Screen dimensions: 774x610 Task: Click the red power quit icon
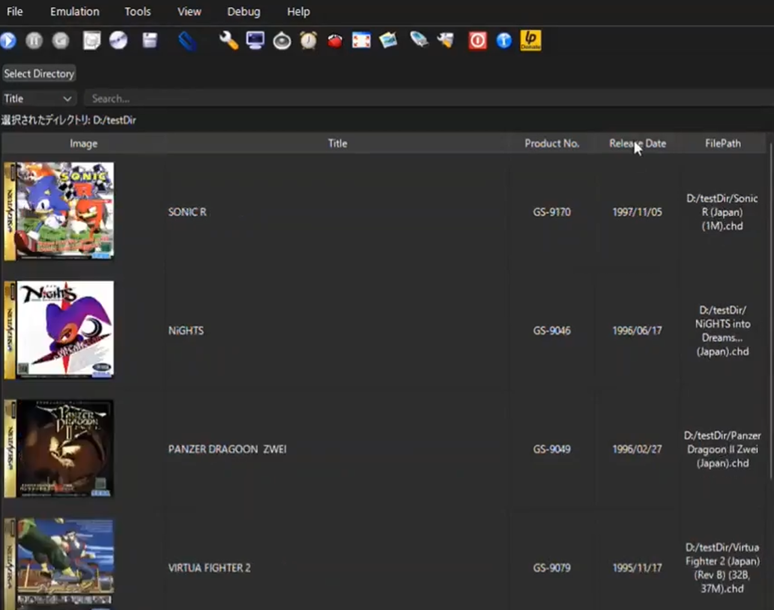(x=477, y=40)
